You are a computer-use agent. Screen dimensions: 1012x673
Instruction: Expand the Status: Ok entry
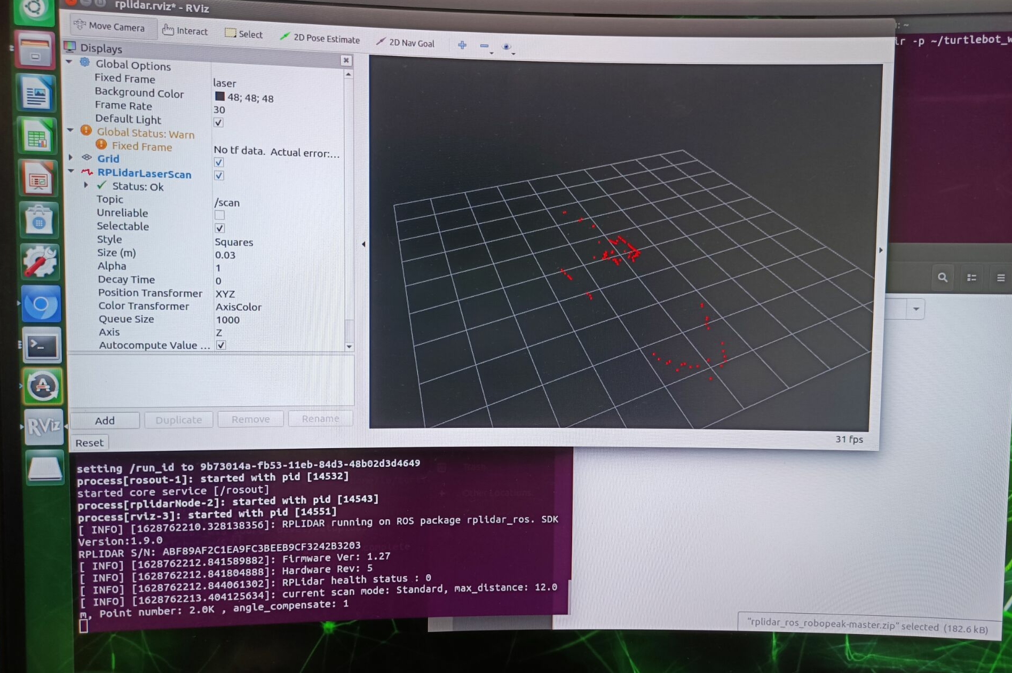(86, 185)
